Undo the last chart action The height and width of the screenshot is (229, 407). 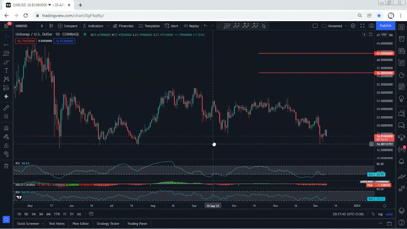pos(205,26)
